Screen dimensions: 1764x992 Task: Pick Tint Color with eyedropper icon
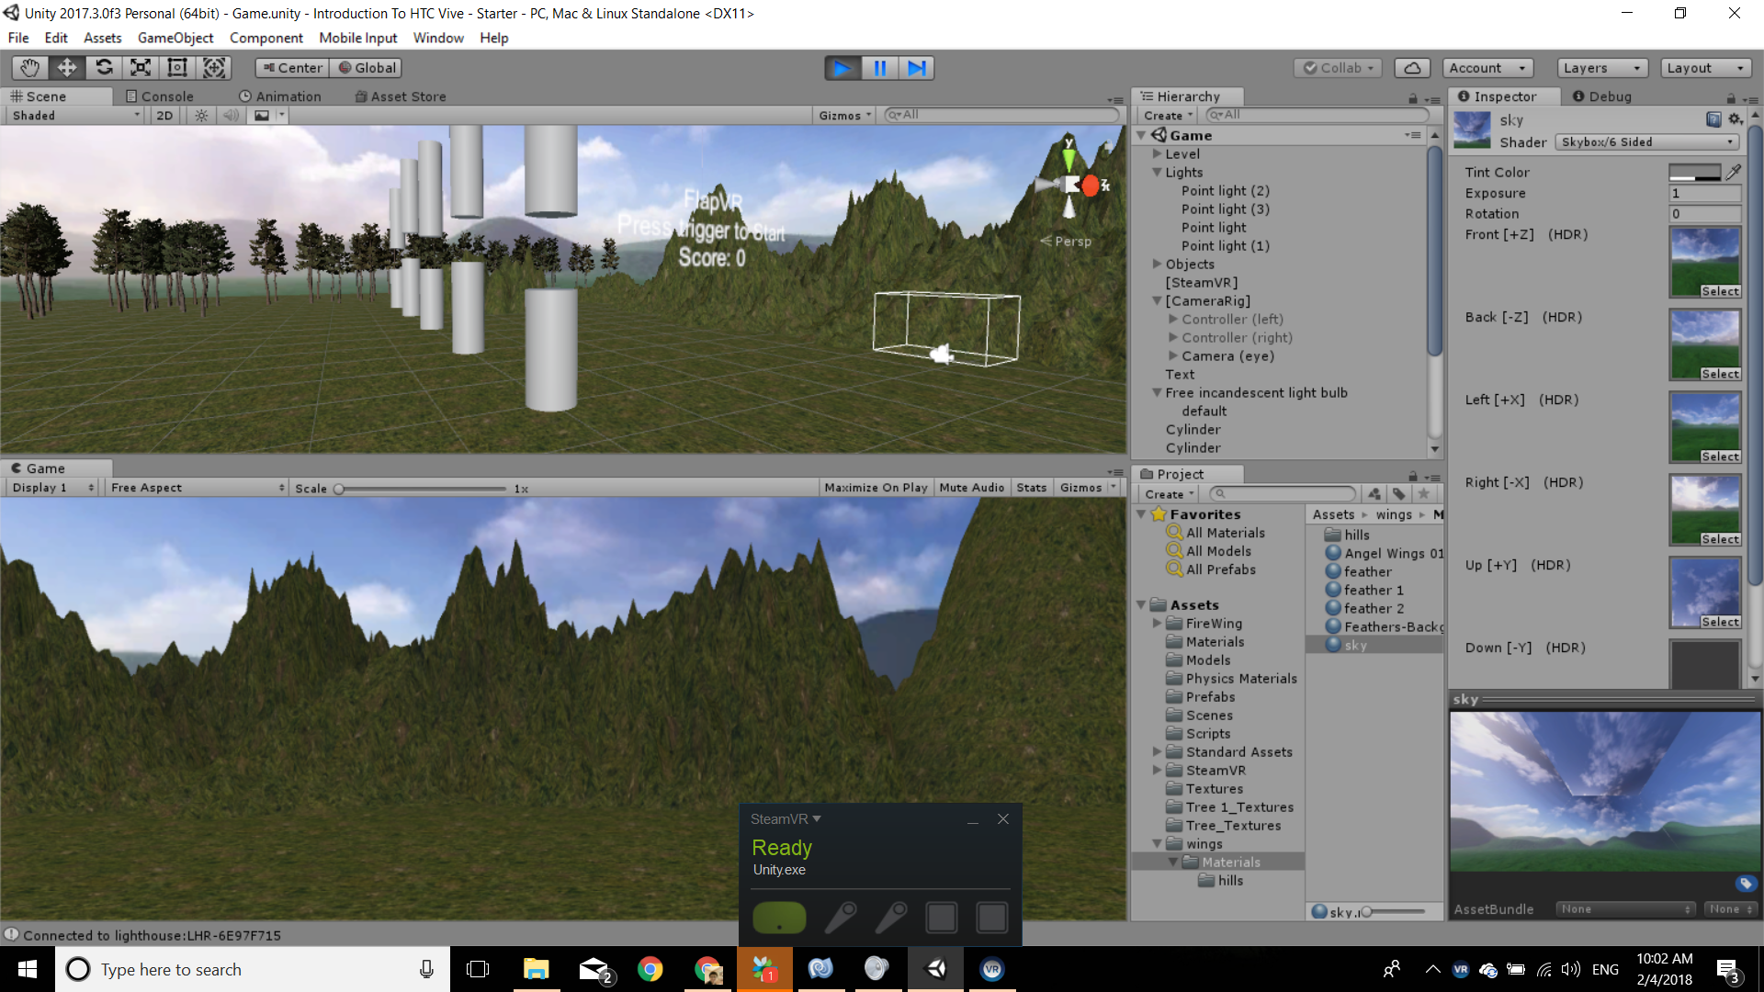(1734, 172)
